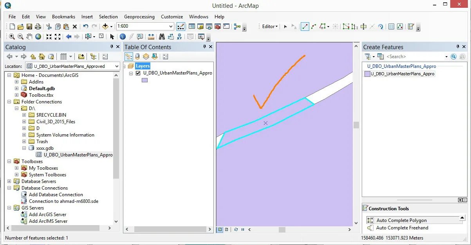Viewport: 471px width, 245px height.
Task: Click Add Database Connection
Action: (x=56, y=195)
